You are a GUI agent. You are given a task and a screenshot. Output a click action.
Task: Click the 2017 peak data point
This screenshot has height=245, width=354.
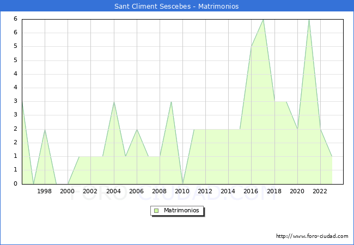(263, 20)
